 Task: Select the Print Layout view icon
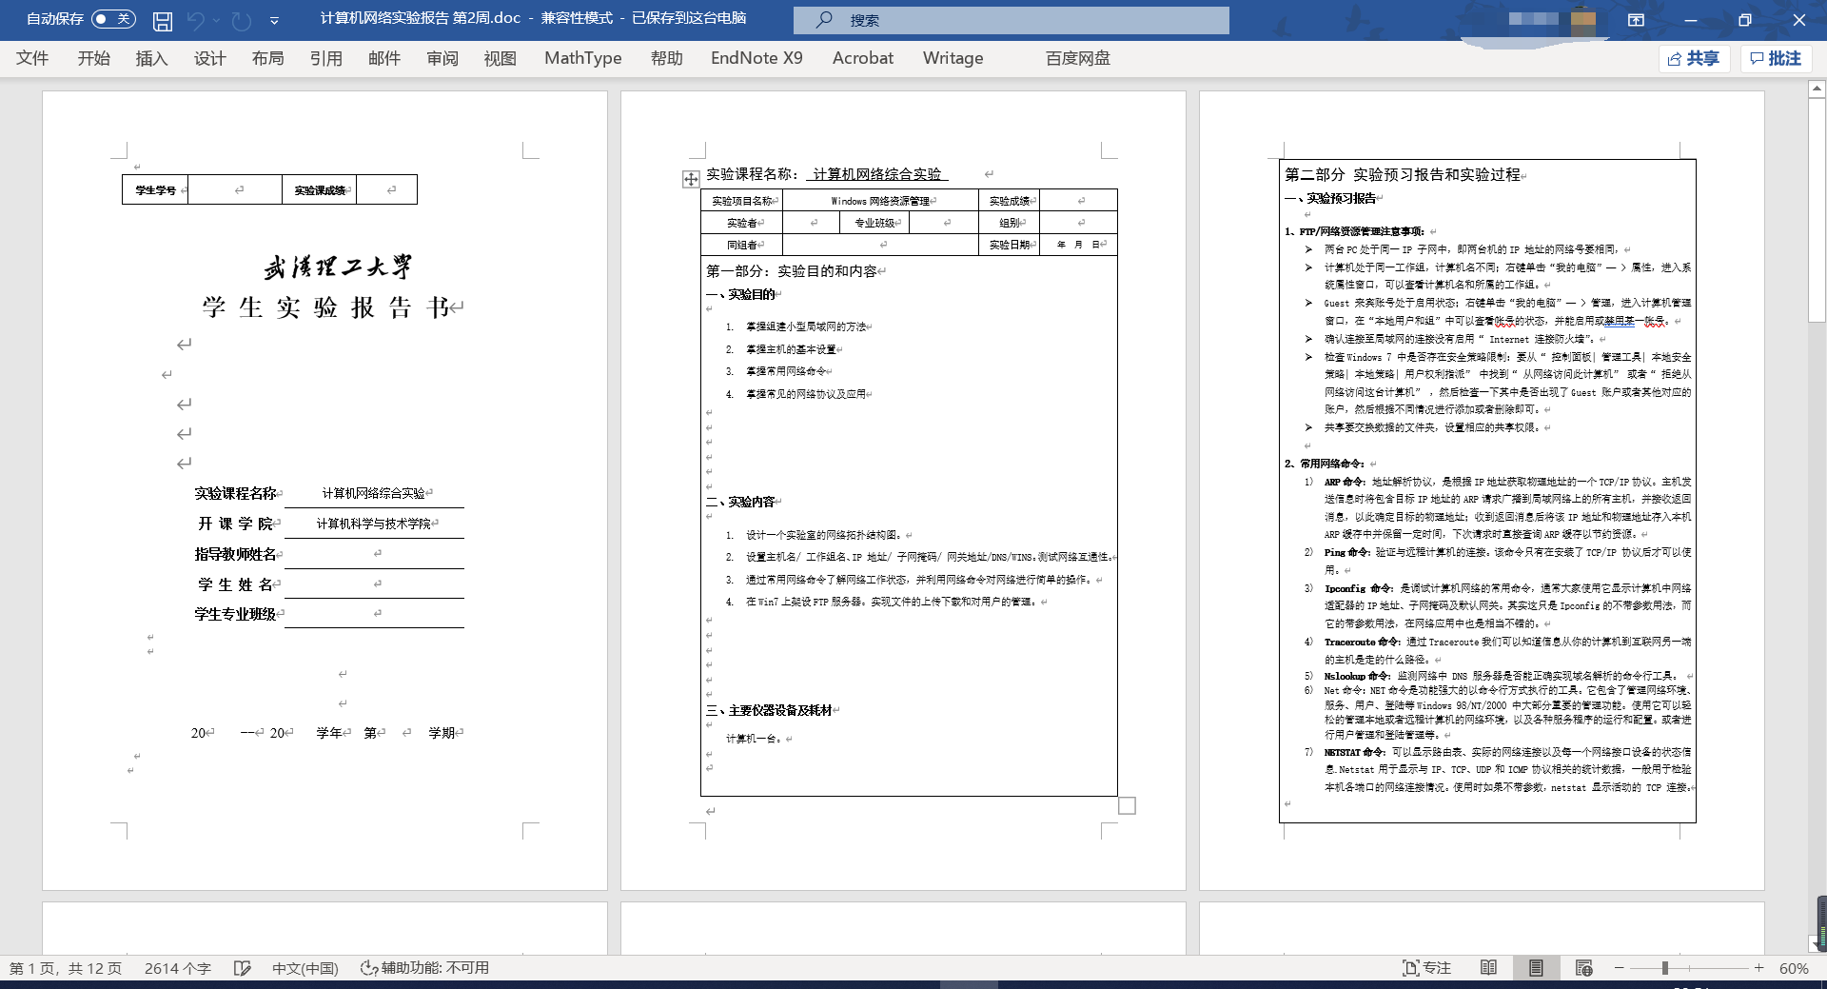coord(1536,968)
